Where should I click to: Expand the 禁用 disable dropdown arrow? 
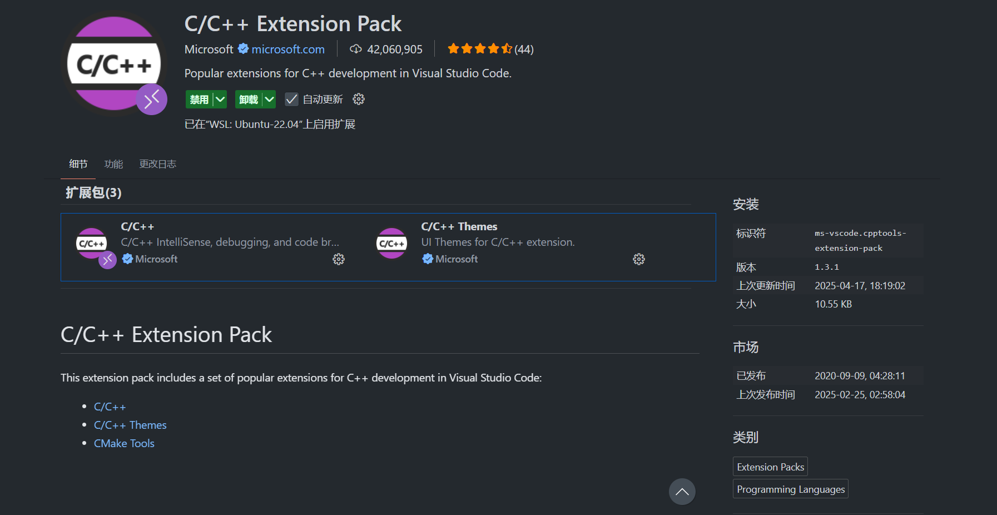220,100
